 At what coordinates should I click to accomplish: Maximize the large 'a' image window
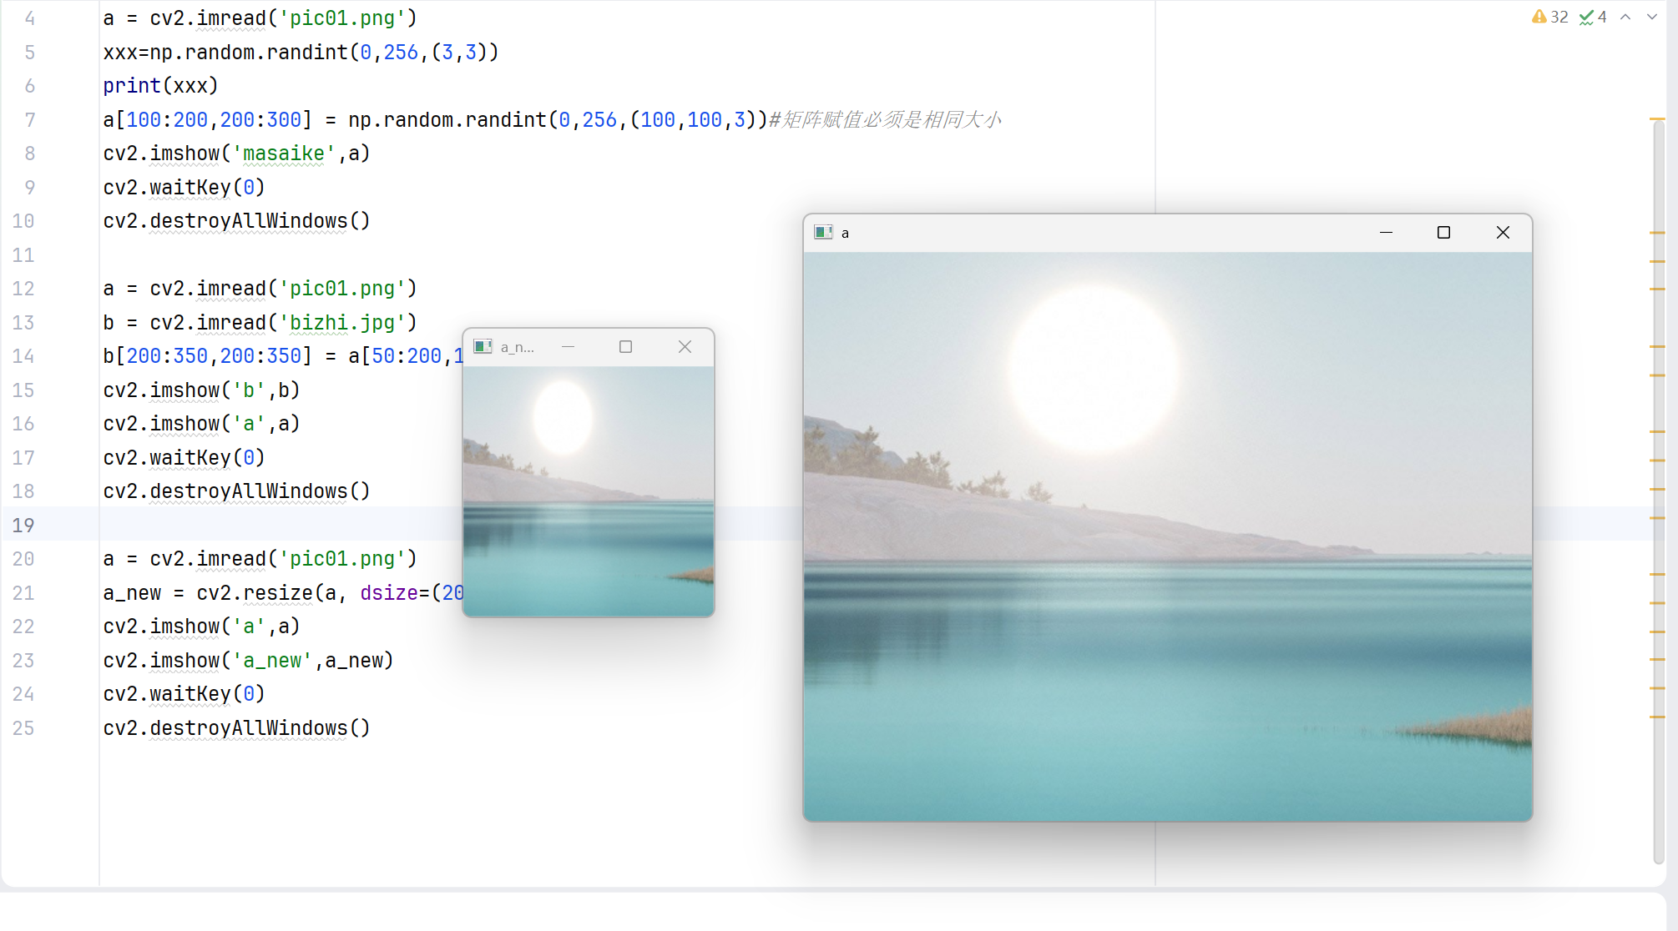(1443, 233)
